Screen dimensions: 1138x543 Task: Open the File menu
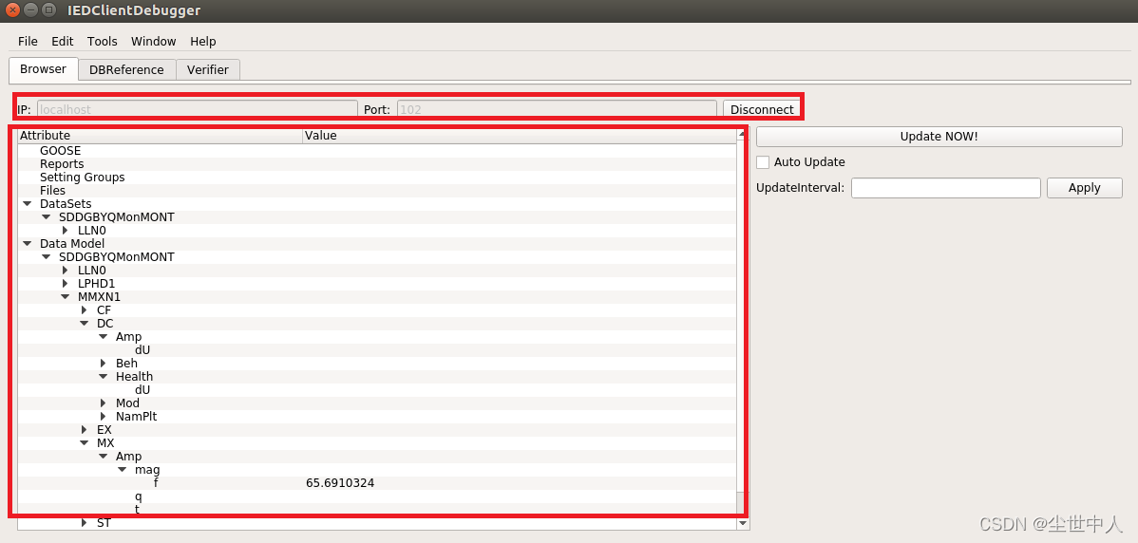click(x=28, y=42)
